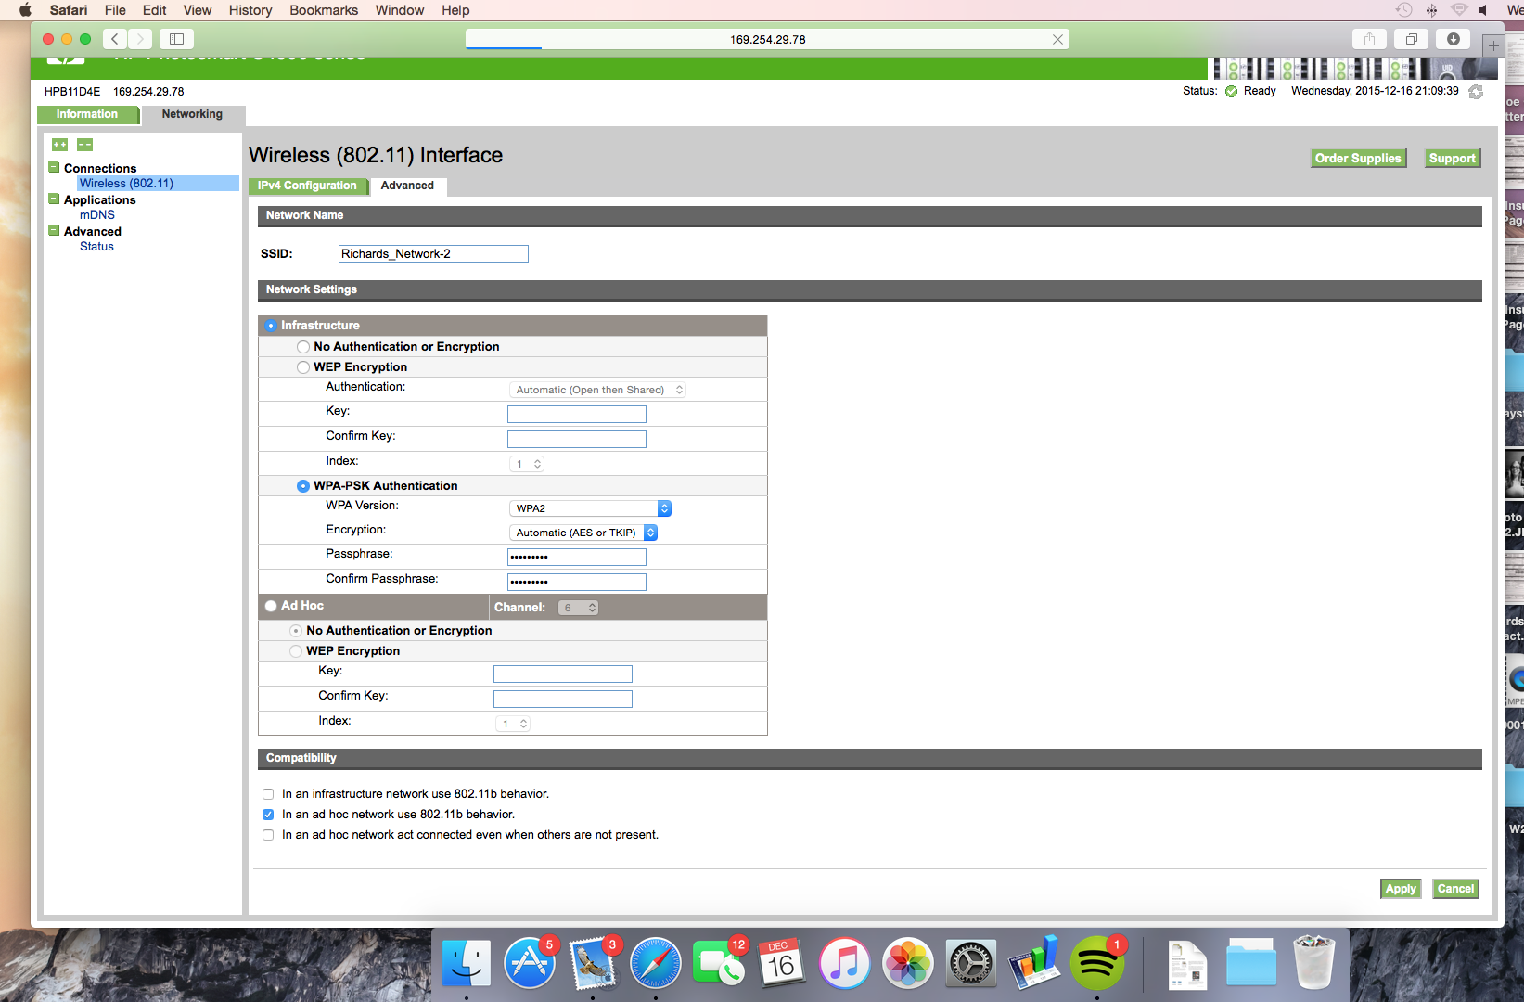Click the Support button
This screenshot has height=1002, width=1524.
tap(1452, 159)
